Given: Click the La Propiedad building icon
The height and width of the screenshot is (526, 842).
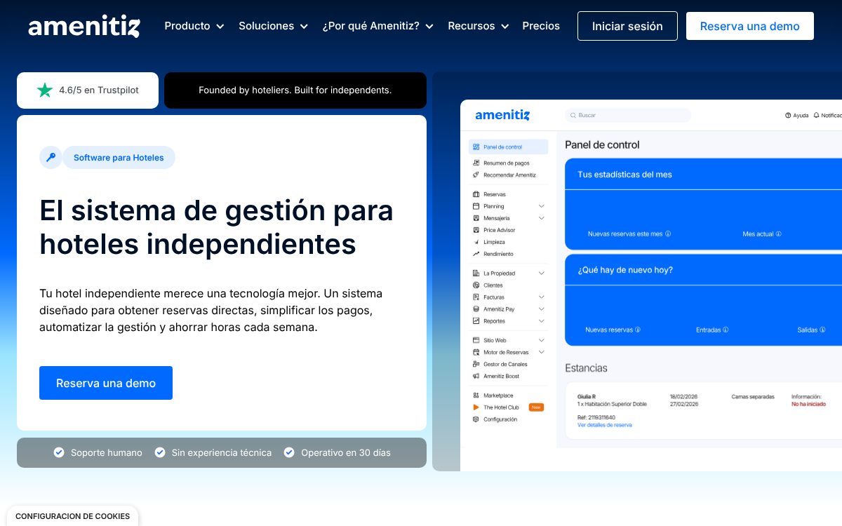Looking at the screenshot, I should click(x=476, y=273).
